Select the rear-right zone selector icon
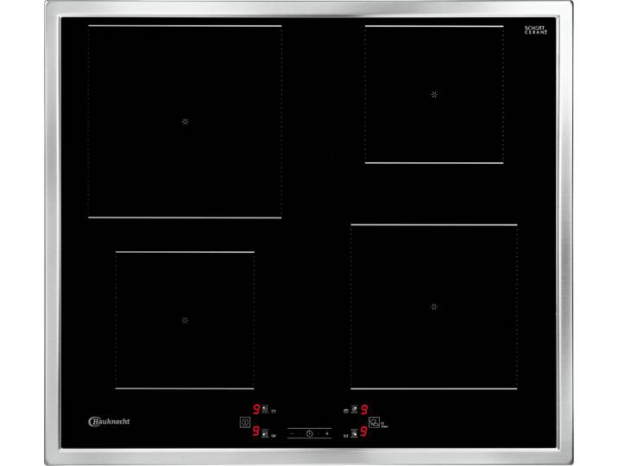The height and width of the screenshot is (466, 618). pyautogui.click(x=355, y=409)
